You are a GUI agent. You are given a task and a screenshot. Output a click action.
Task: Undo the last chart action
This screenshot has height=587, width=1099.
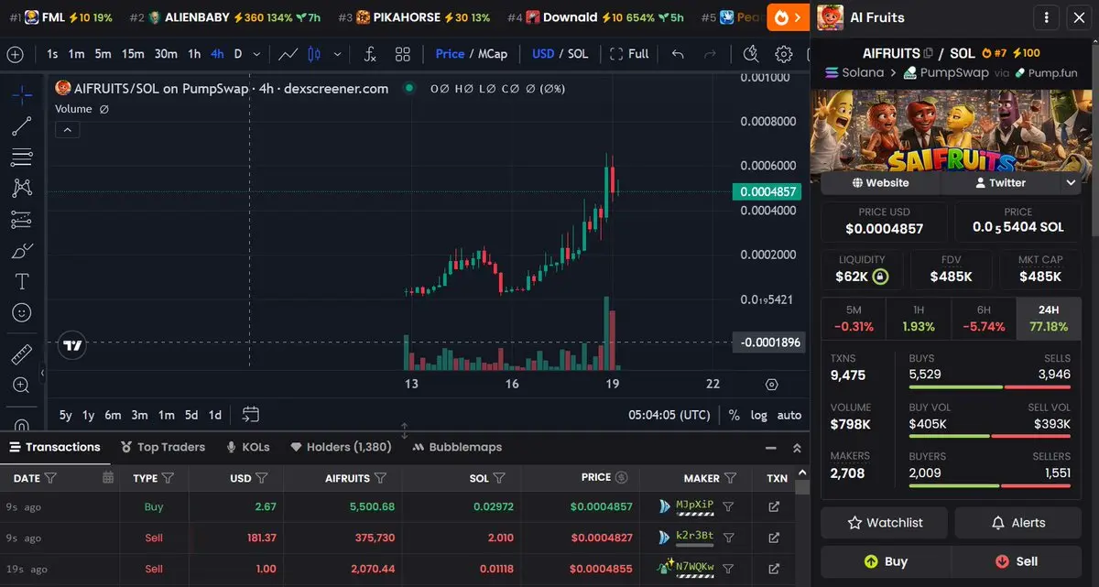[678, 54]
